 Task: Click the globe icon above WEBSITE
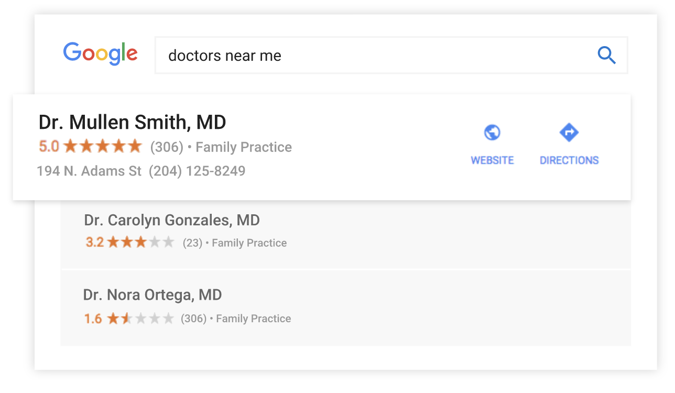tap(492, 133)
